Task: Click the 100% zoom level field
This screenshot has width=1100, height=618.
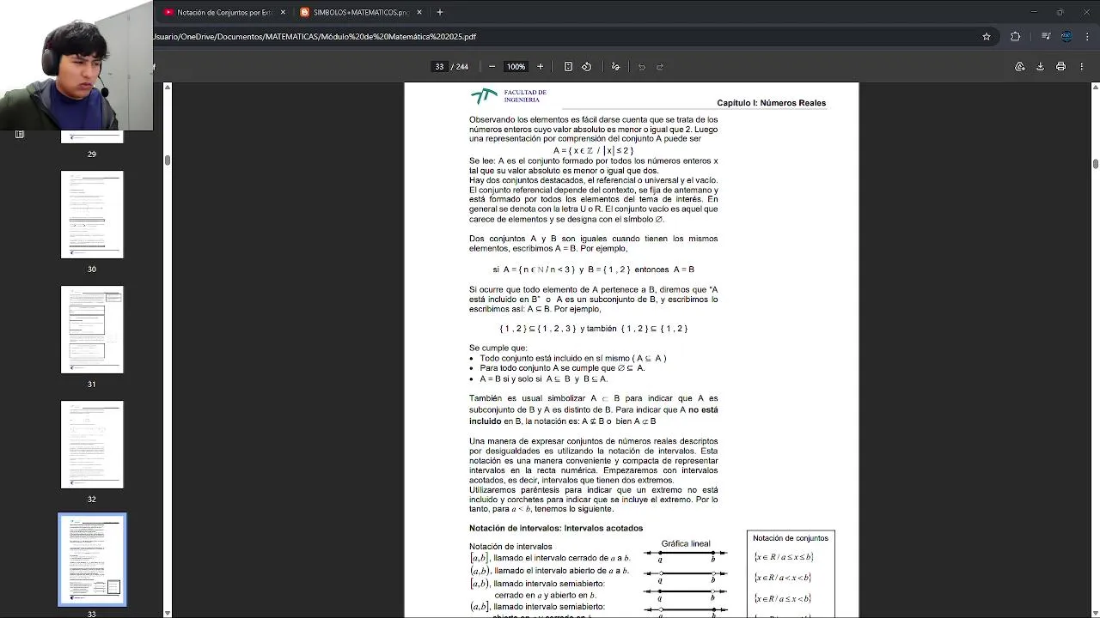Action: 516,67
